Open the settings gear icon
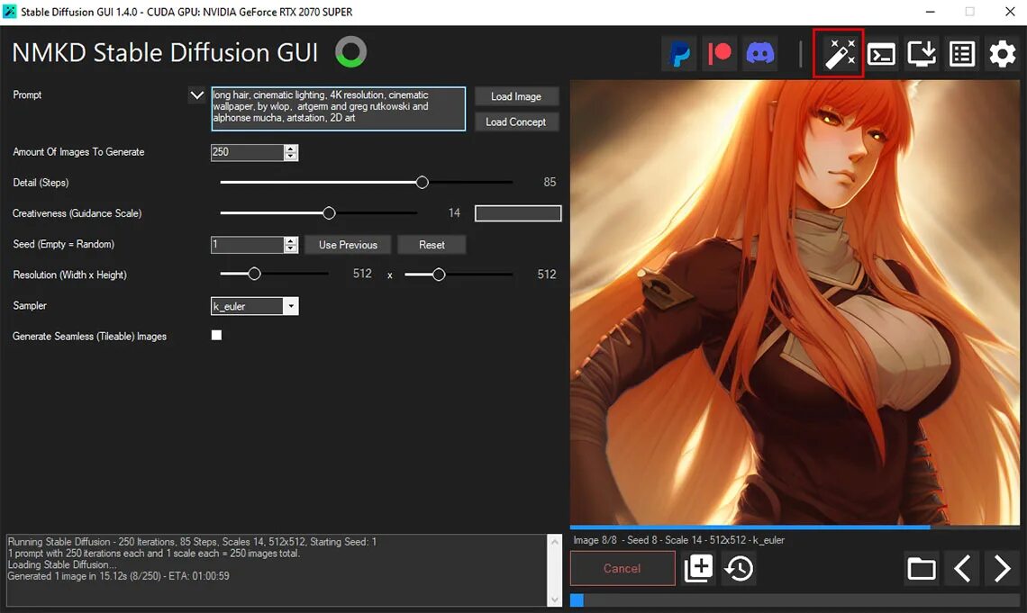 (1002, 54)
